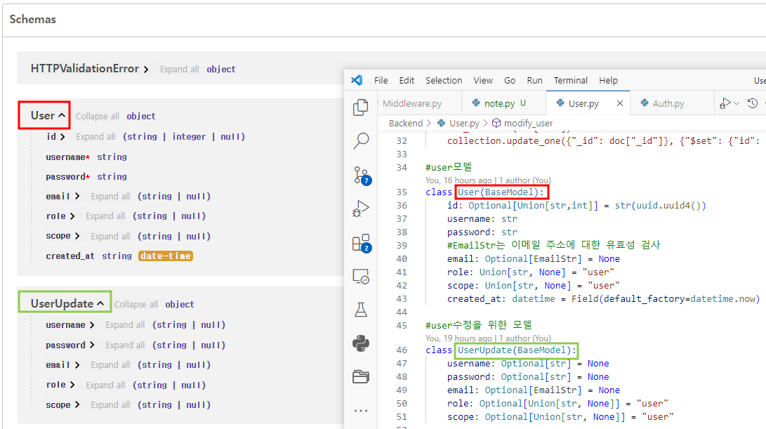766x429 pixels.
Task: Click the #user모델 comment on line 34
Action: pyautogui.click(x=449, y=167)
